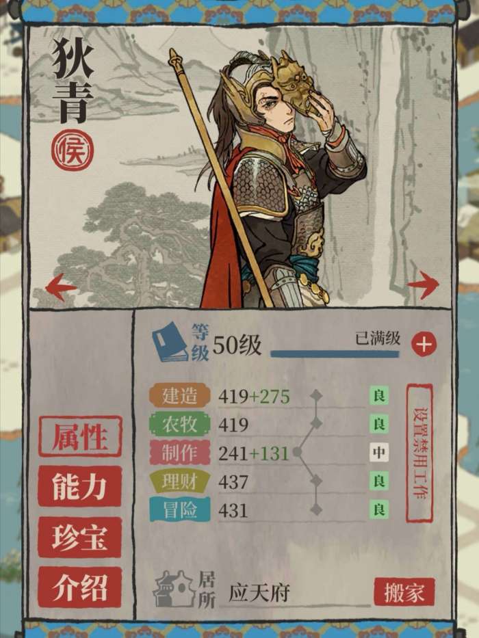Image resolution: width=479 pixels, height=638 pixels.
Task: Open the 珍宝 tab
Action: coord(80,537)
